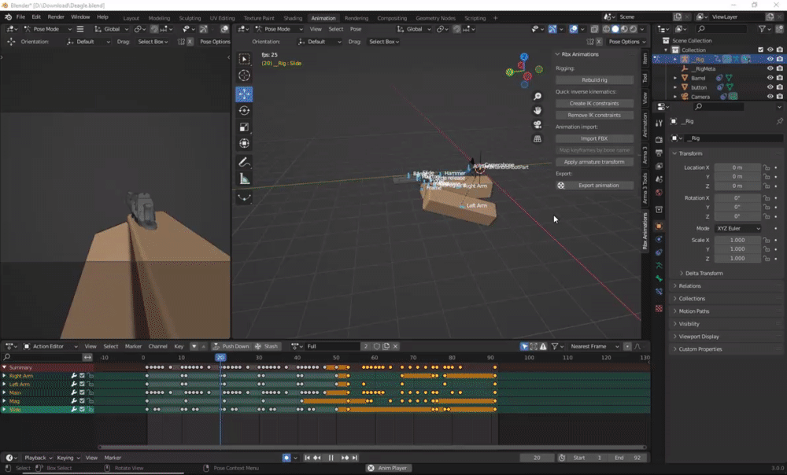Activate the Annotate pencil tool
787x475 pixels.
(244, 162)
